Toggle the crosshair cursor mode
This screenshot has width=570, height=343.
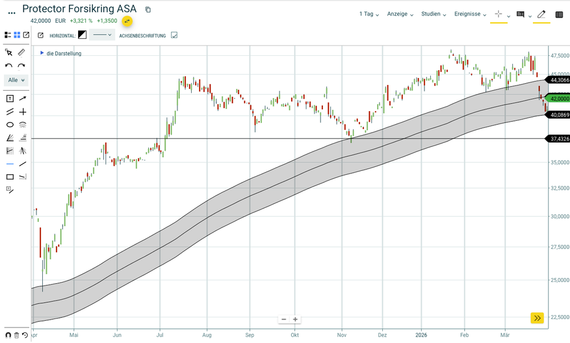498,14
